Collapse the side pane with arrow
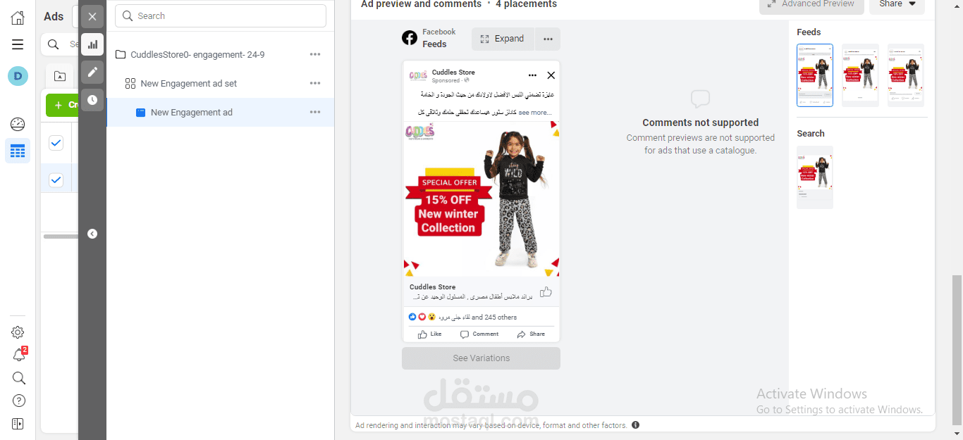The image size is (963, 440). pyautogui.click(x=92, y=234)
